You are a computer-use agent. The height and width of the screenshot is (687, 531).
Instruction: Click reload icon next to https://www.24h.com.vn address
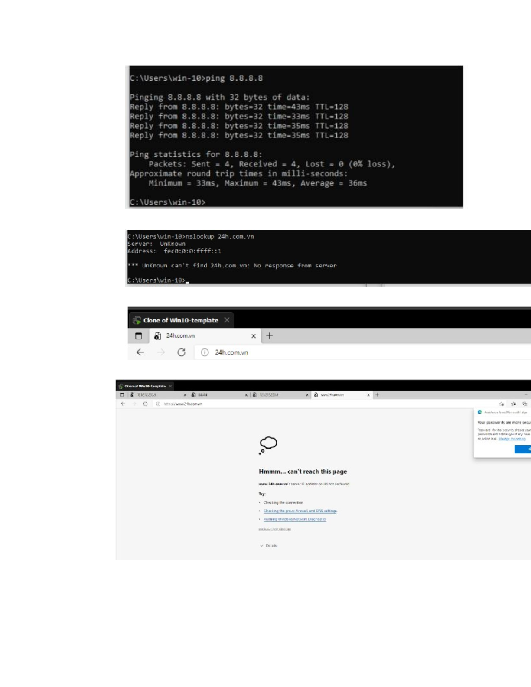click(x=145, y=404)
